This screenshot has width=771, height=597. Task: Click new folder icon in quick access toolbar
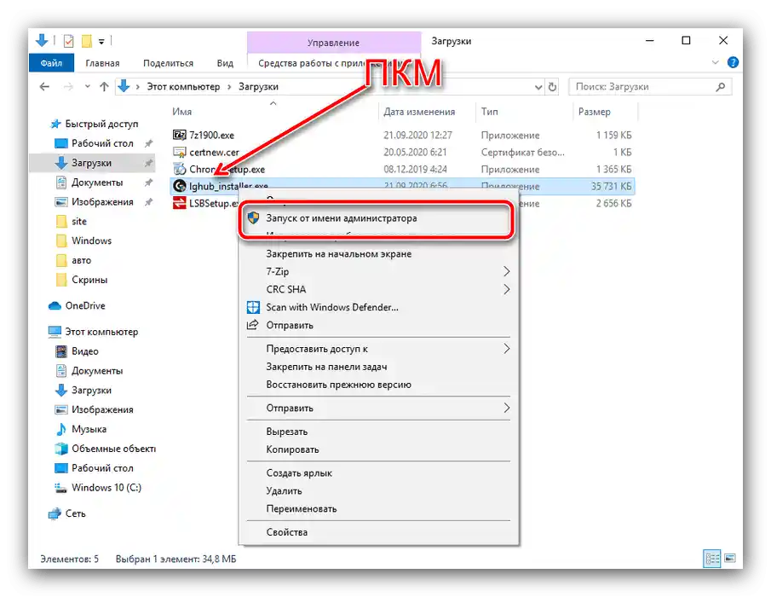click(87, 41)
